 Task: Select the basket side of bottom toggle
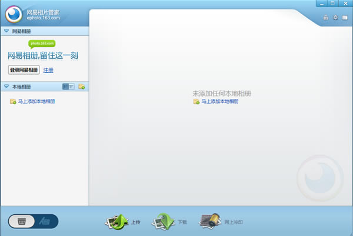click(x=22, y=221)
